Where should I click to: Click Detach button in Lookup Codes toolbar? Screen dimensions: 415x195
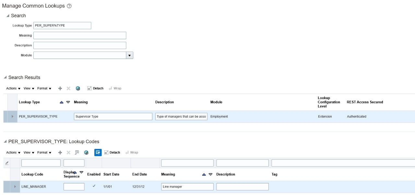[x=112, y=152]
